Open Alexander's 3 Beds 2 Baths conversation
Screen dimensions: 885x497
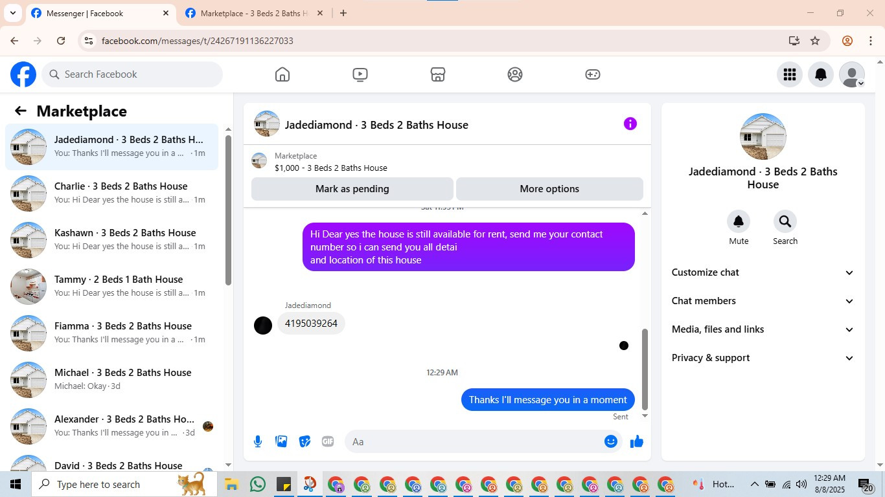click(x=112, y=426)
